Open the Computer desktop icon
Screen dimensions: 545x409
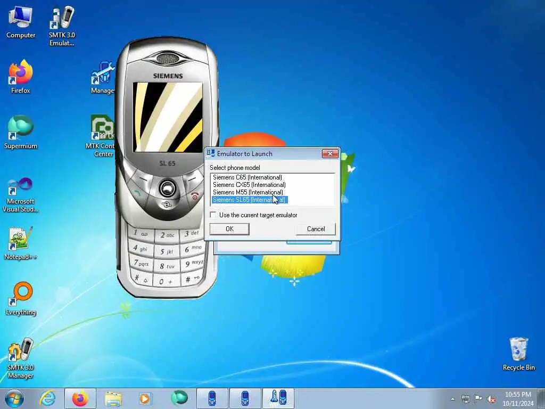pyautogui.click(x=21, y=22)
